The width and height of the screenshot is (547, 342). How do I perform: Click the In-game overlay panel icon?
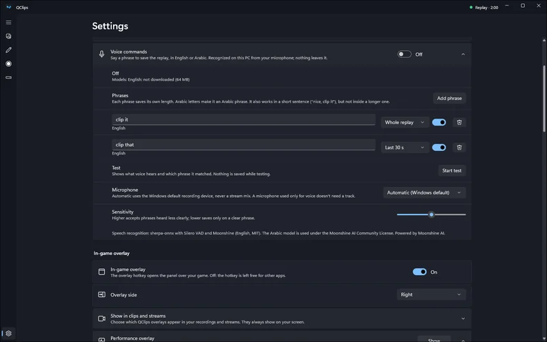[x=101, y=272]
